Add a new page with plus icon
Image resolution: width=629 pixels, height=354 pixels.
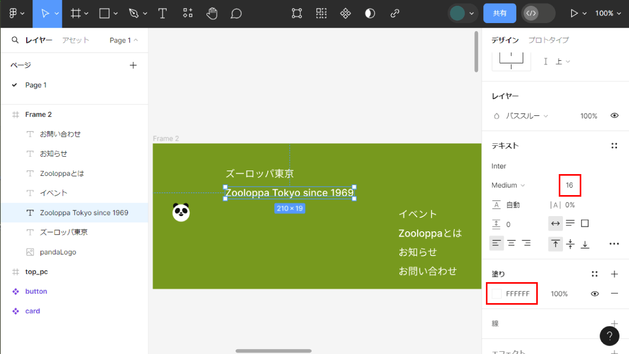(133, 65)
